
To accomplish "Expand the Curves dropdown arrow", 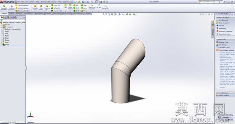I will 99,11.
